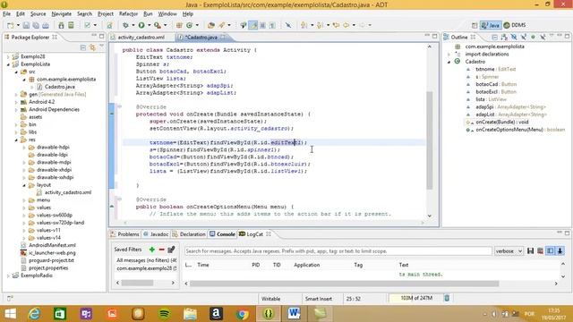Open the Project menu

106,14
